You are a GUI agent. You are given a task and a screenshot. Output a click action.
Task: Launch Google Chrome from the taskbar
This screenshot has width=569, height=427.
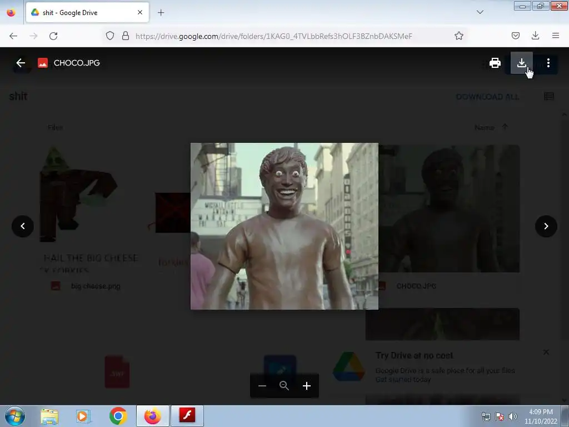coord(118,416)
